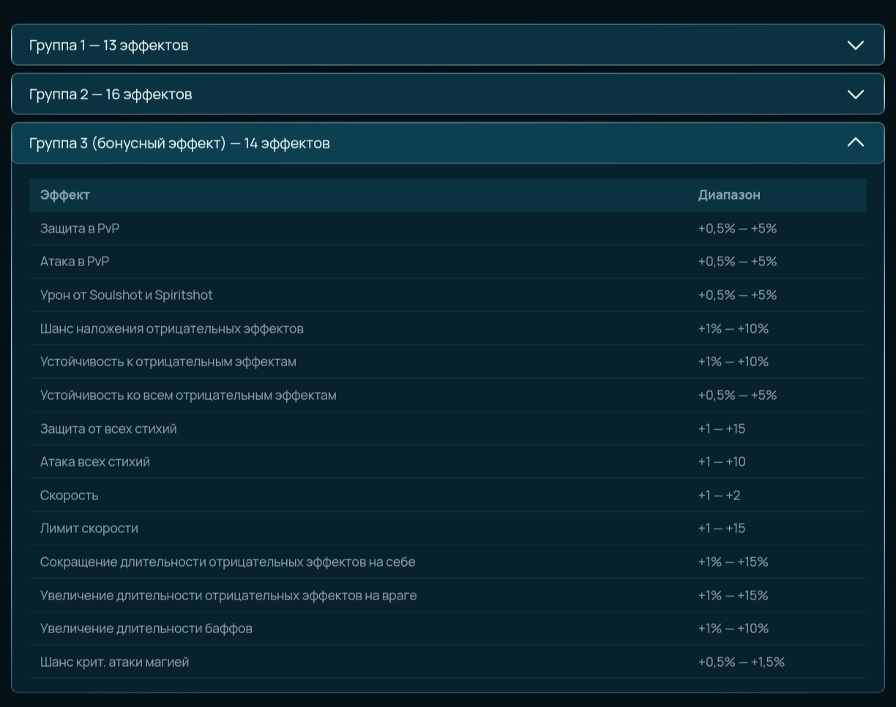Select range value in Урон от Soulshot row
The height and width of the screenshot is (707, 896).
[737, 295]
